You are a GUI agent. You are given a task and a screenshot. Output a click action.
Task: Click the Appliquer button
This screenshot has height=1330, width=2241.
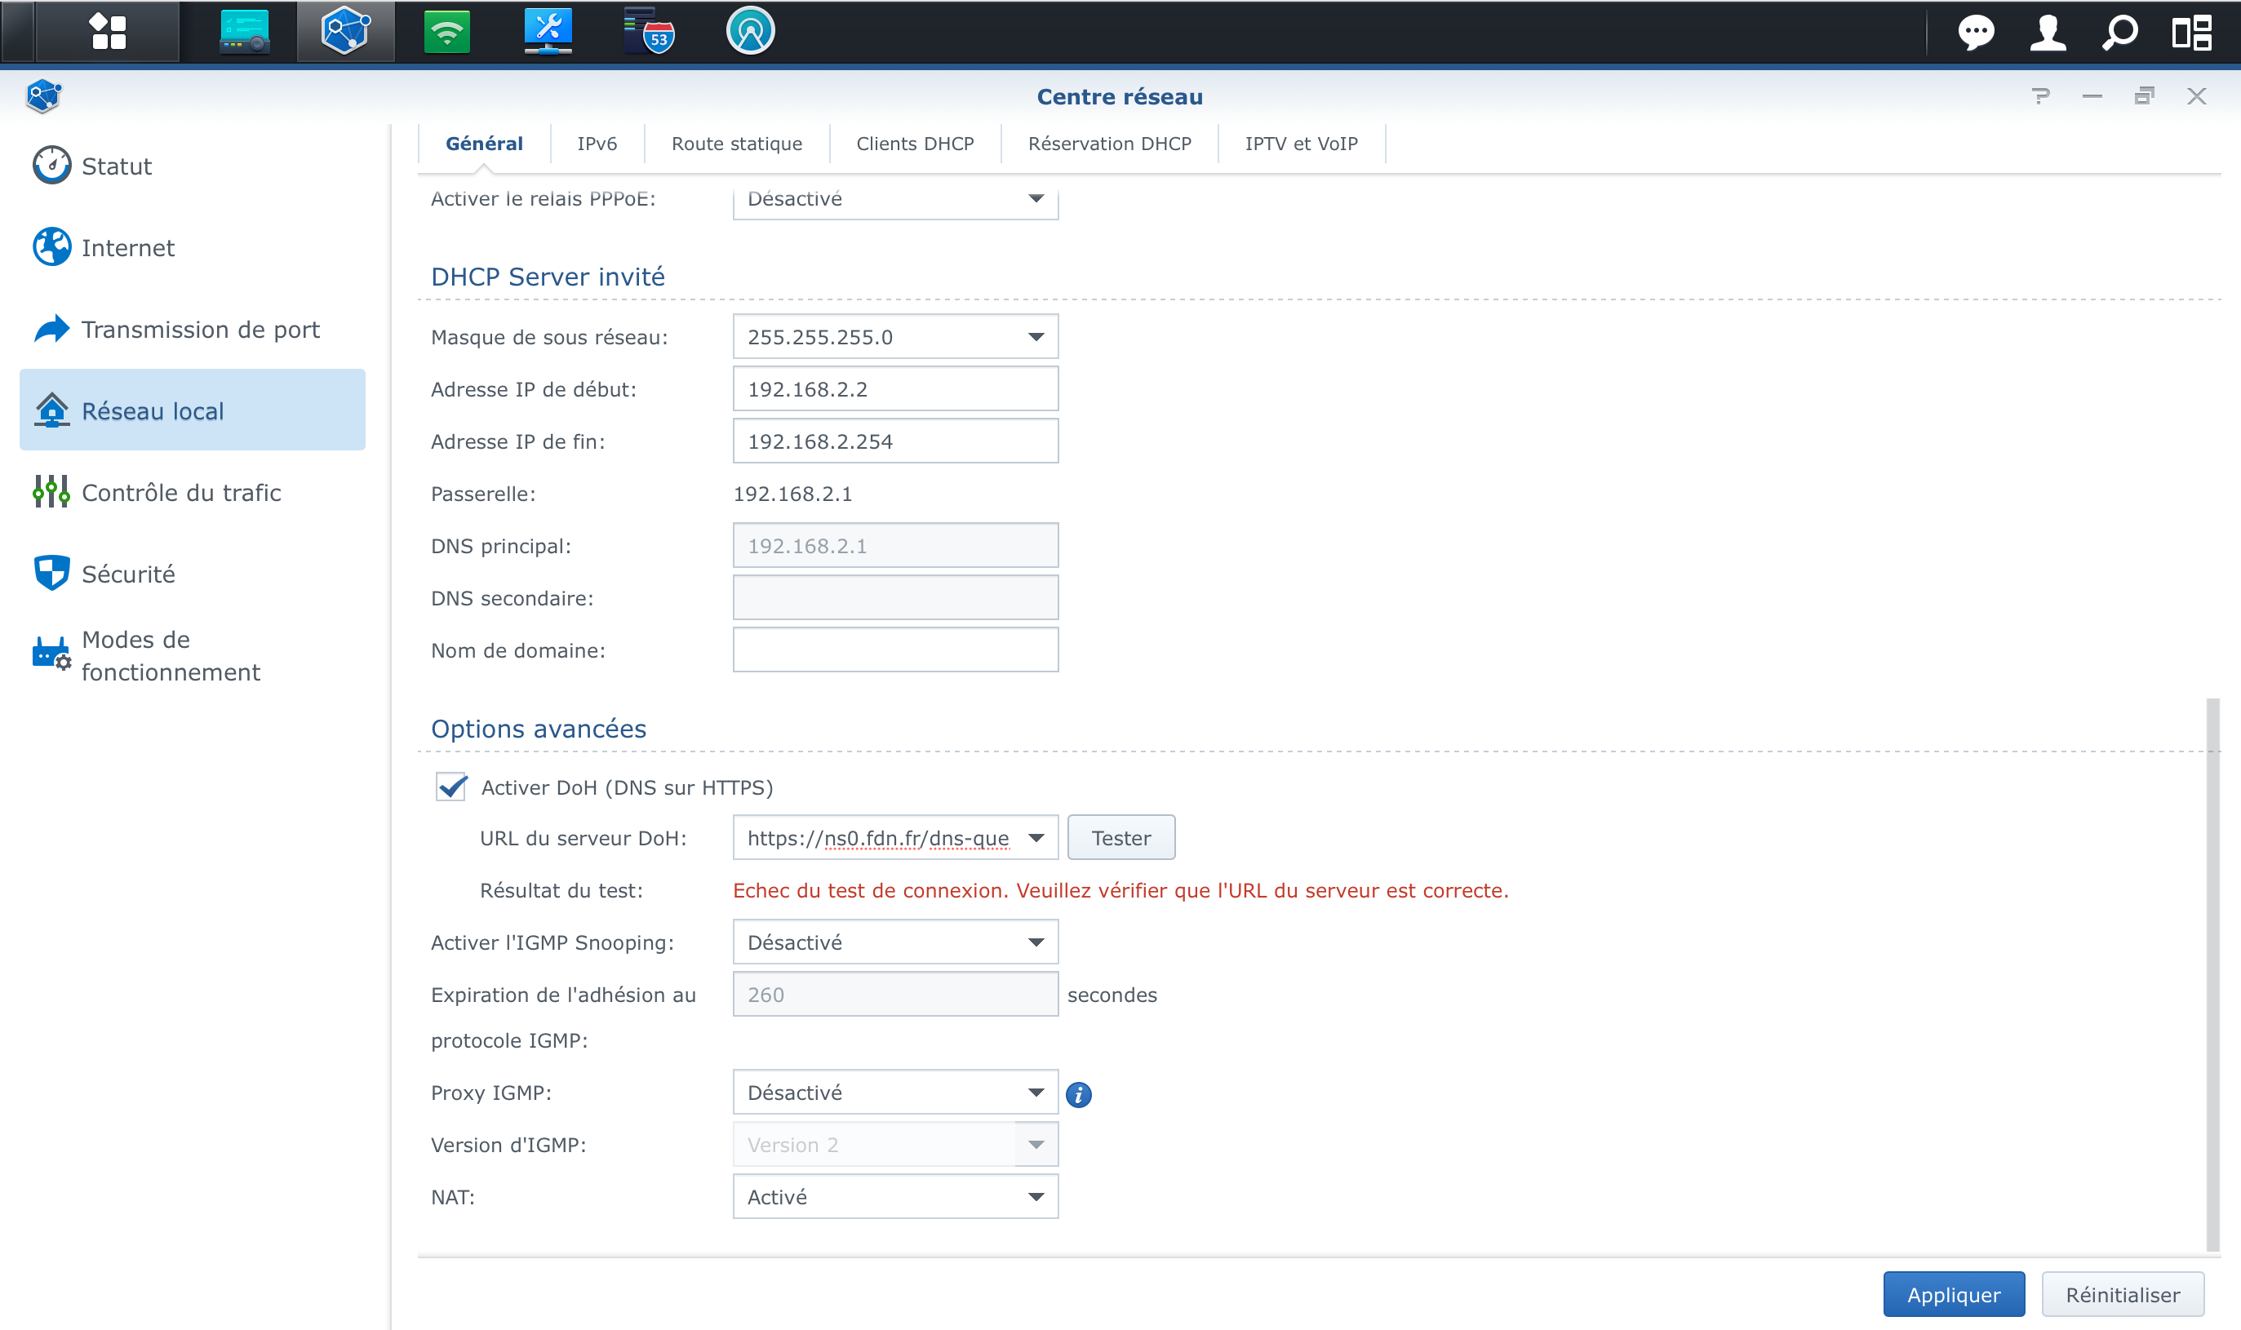pos(1952,1294)
